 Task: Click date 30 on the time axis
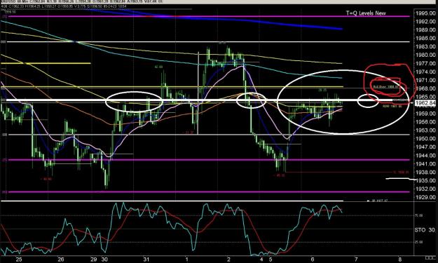pyautogui.click(x=104, y=259)
